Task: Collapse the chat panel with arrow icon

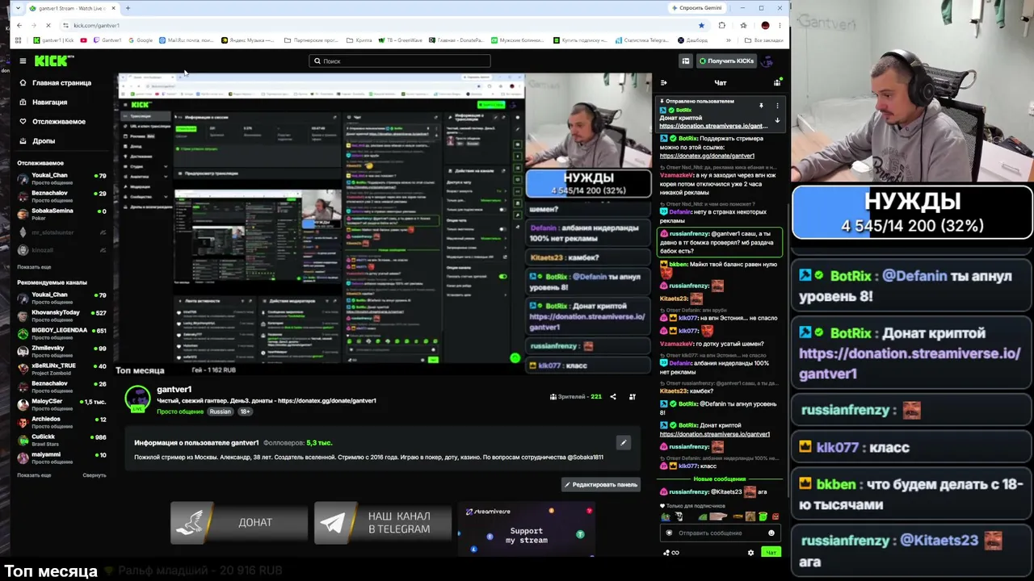Action: 663,82
